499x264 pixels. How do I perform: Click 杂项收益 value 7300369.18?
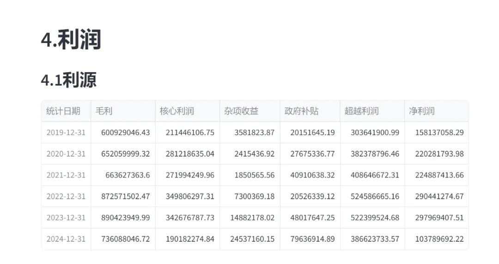(249, 196)
